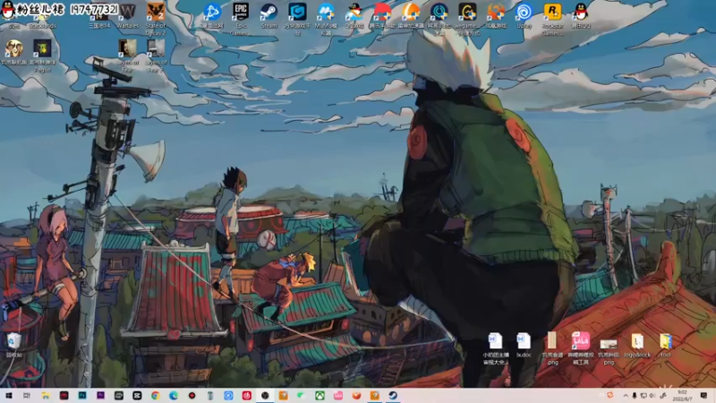This screenshot has height=403, width=716.
Task: Open the 三国志14 game shortcut
Action: click(99, 16)
